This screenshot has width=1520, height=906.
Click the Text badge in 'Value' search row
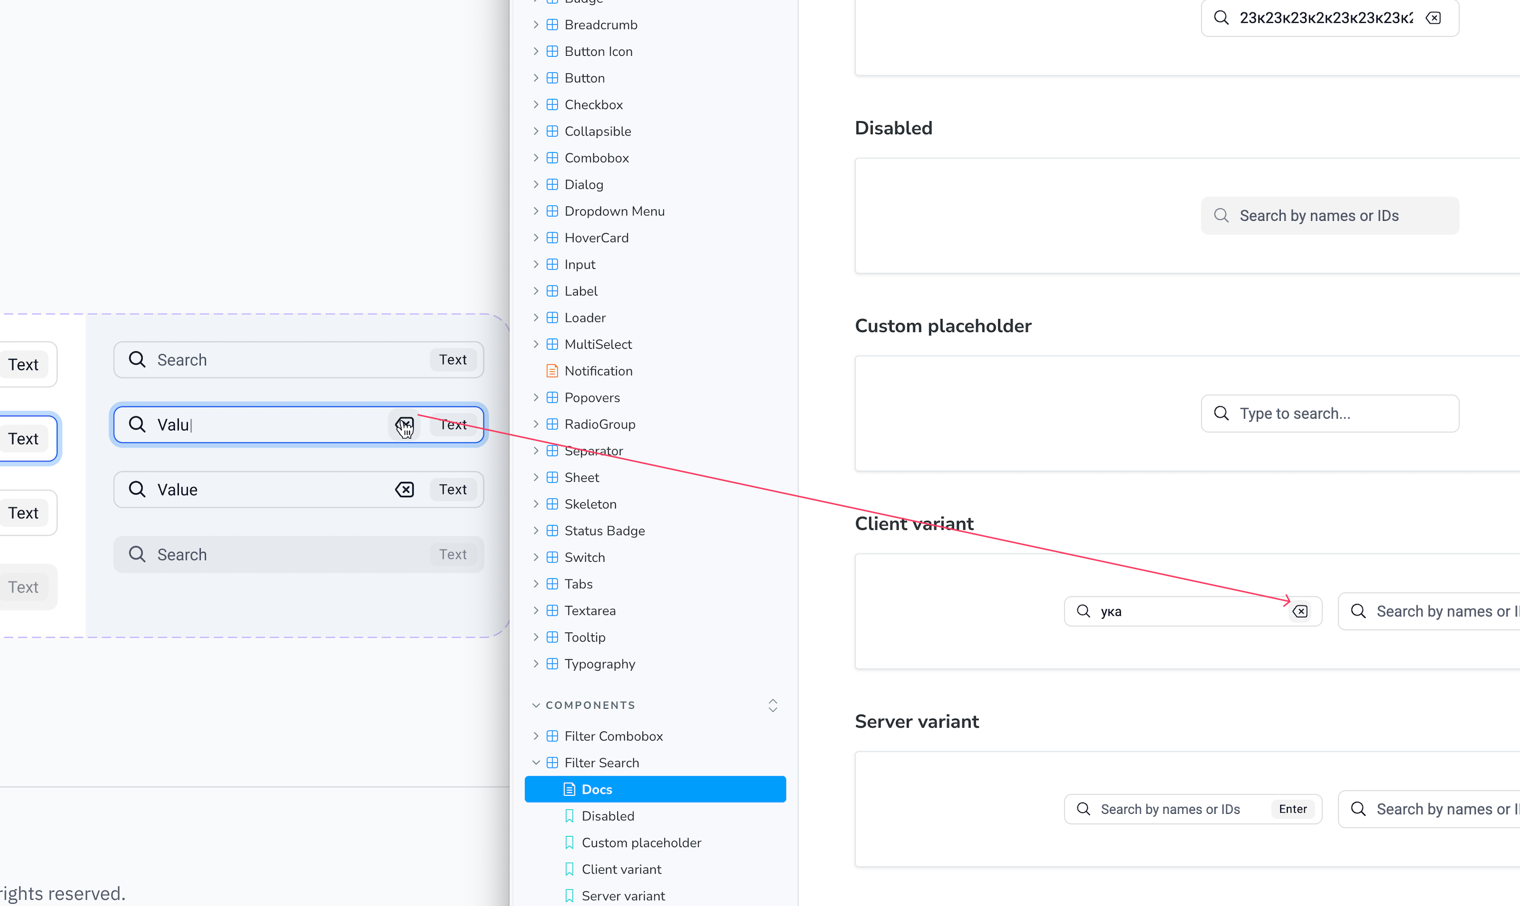pyautogui.click(x=453, y=489)
